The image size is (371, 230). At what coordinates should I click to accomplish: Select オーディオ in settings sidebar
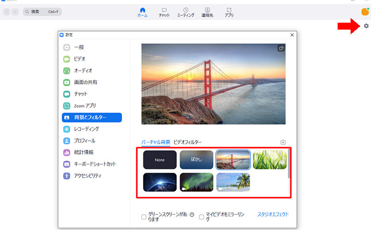(92, 71)
